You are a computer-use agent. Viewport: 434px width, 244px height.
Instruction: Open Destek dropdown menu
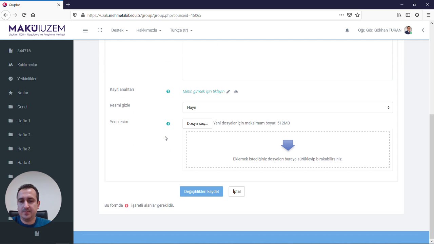tap(119, 30)
